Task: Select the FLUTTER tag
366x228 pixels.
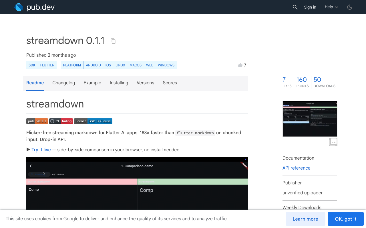Action: (47, 65)
